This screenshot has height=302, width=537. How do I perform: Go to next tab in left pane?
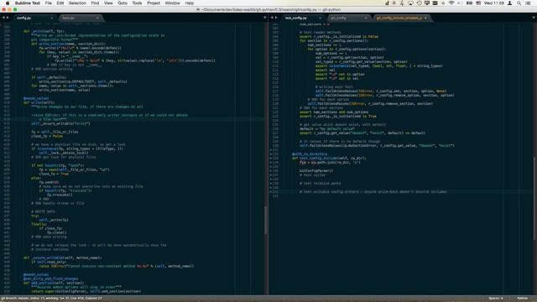(8, 18)
